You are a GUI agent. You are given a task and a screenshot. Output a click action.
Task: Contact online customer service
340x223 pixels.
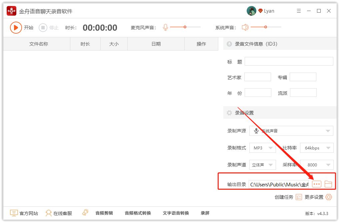[59, 213]
